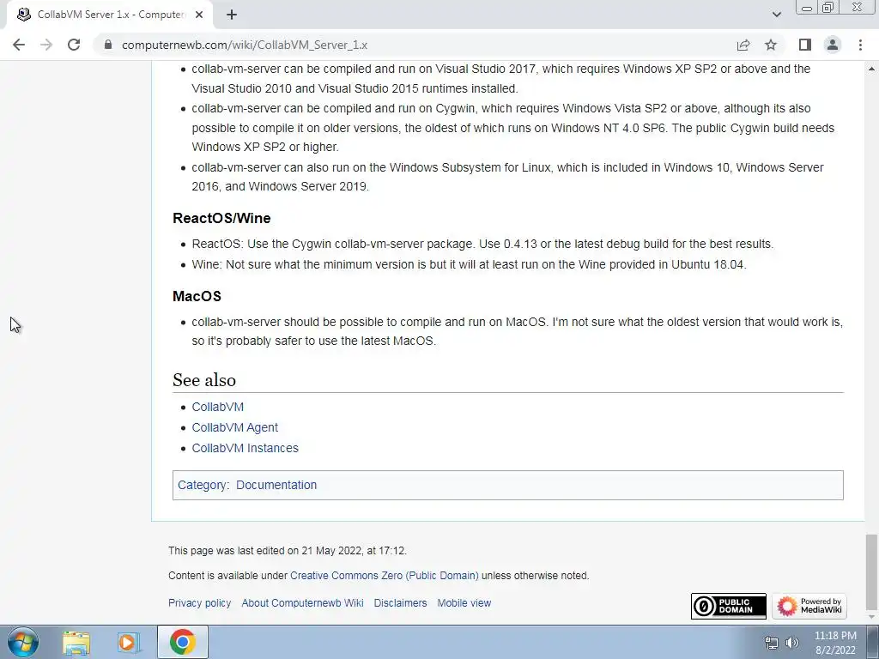The height and width of the screenshot is (659, 879).
Task: Click the Show desktop button
Action: click(873, 642)
